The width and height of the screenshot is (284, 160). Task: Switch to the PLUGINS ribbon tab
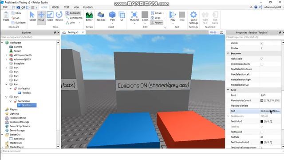[x=88, y=7]
